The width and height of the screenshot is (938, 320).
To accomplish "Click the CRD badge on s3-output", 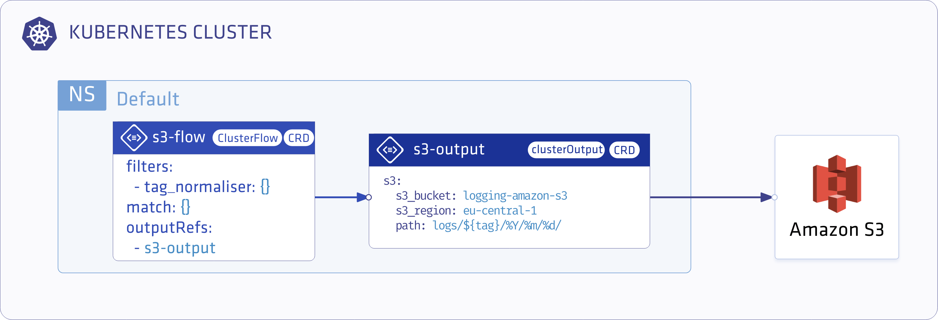I will (624, 150).
